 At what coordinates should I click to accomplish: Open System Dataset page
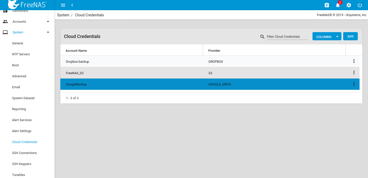click(x=23, y=98)
